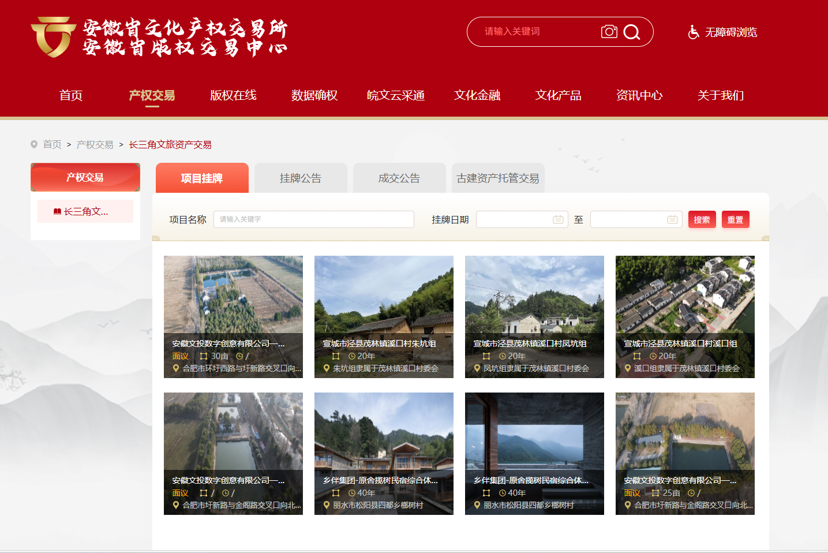The height and width of the screenshot is (553, 828).
Task: Focus the header keyword search box
Action: [x=537, y=32]
